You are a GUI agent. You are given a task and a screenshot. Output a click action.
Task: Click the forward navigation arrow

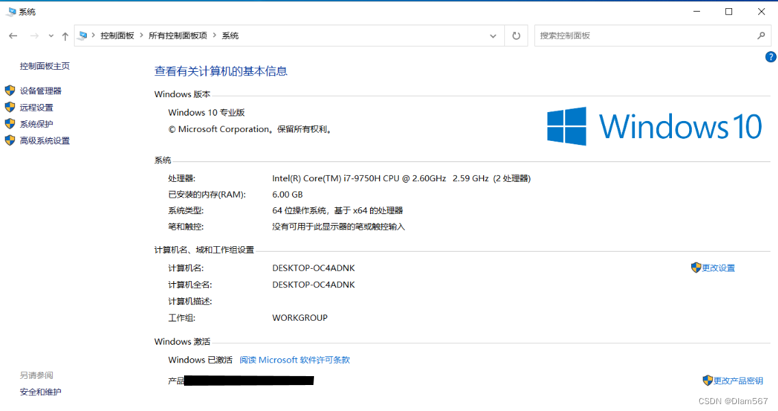click(x=34, y=36)
